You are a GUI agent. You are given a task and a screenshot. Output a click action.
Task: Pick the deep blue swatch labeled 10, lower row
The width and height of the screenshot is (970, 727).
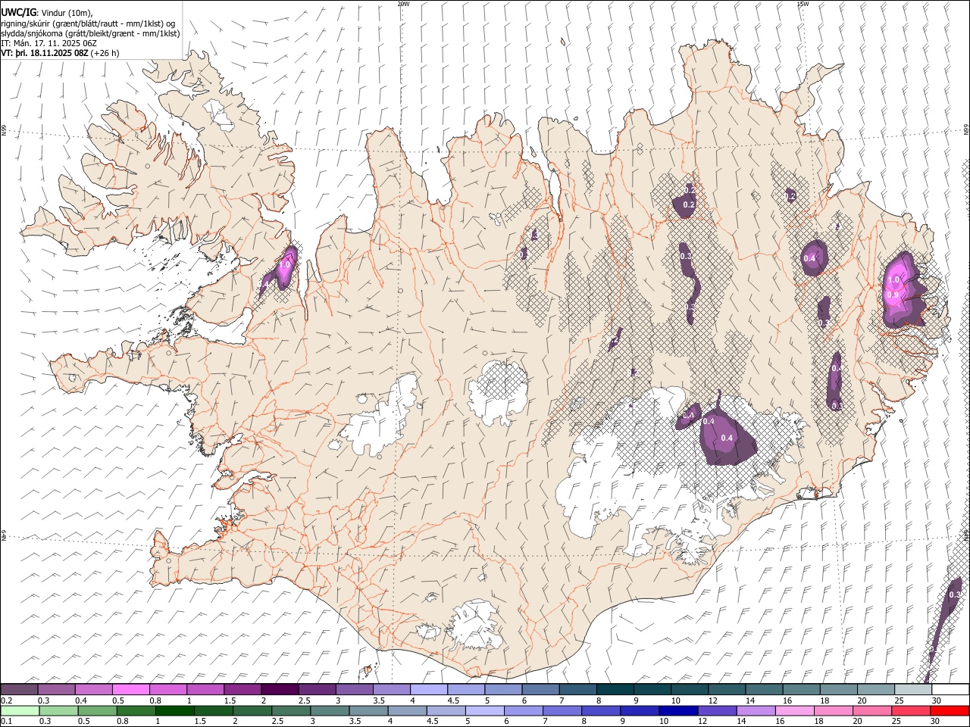pos(678,711)
